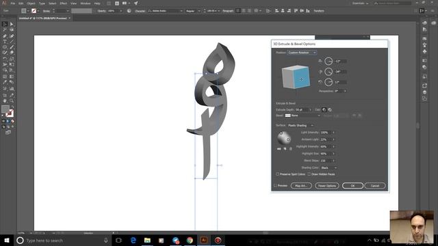Select Gradient paint mode below swatches

tap(8, 121)
